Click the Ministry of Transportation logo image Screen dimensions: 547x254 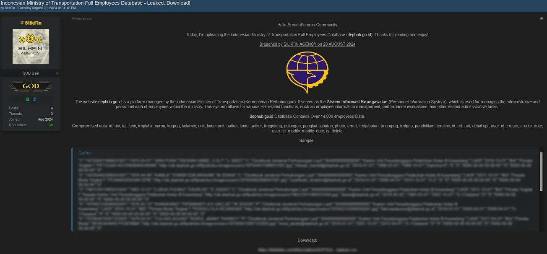tap(307, 72)
